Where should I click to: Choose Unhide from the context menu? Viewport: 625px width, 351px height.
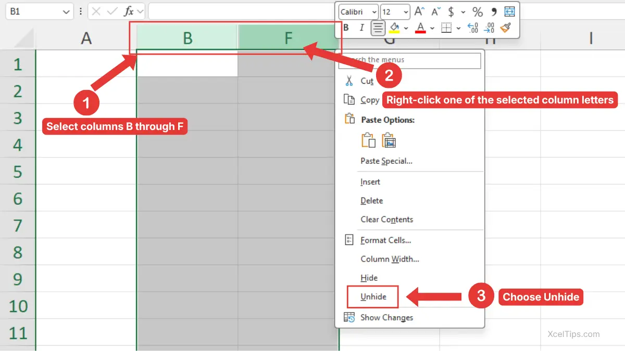point(373,296)
